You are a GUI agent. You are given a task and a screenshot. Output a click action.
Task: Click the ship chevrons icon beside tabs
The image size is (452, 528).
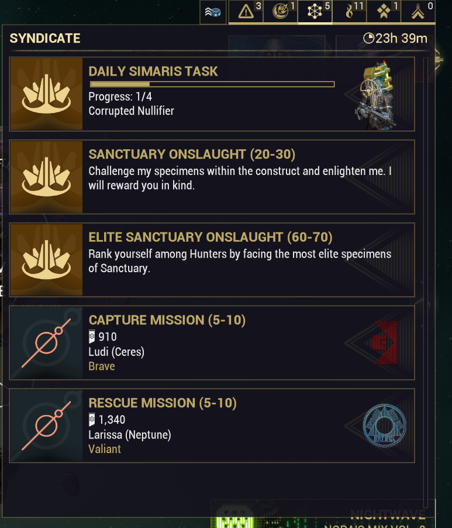coord(213,12)
